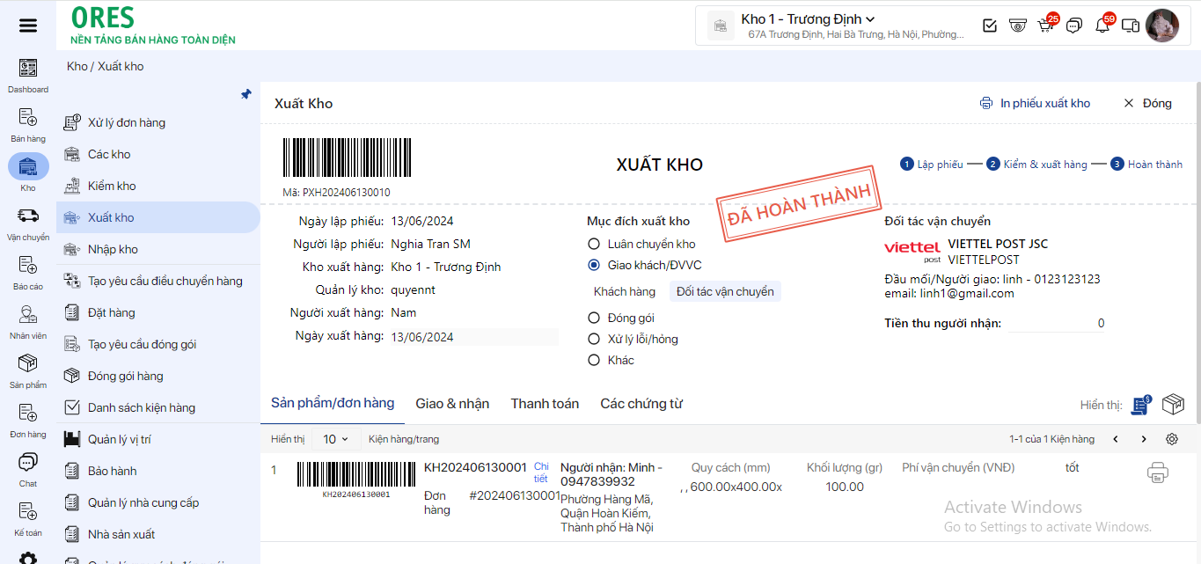Switch display to package box view
Image resolution: width=1201 pixels, height=564 pixels.
[x=1173, y=405]
